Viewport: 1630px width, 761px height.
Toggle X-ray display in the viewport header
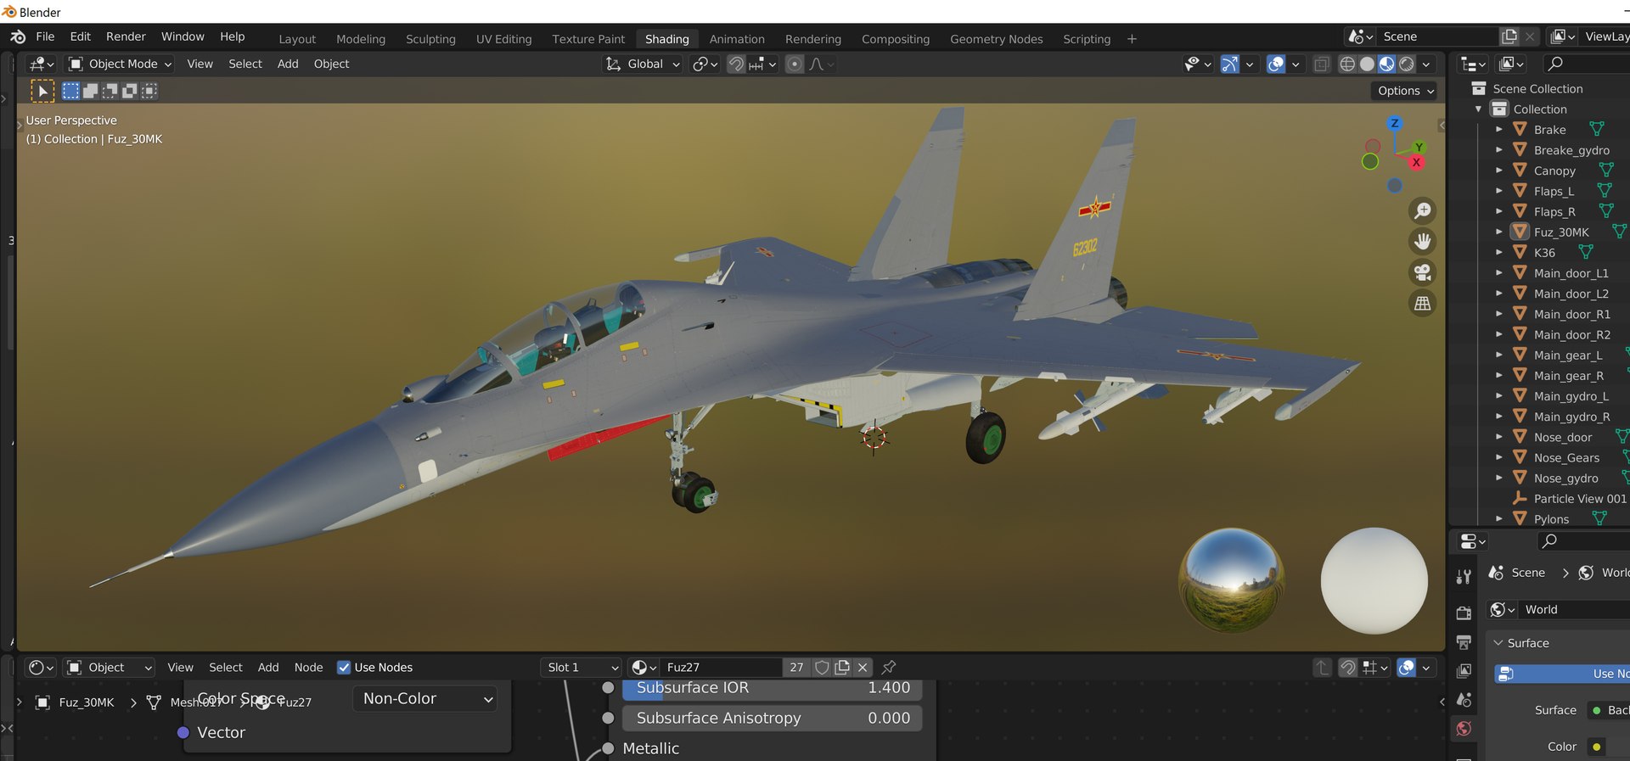pyautogui.click(x=1322, y=64)
